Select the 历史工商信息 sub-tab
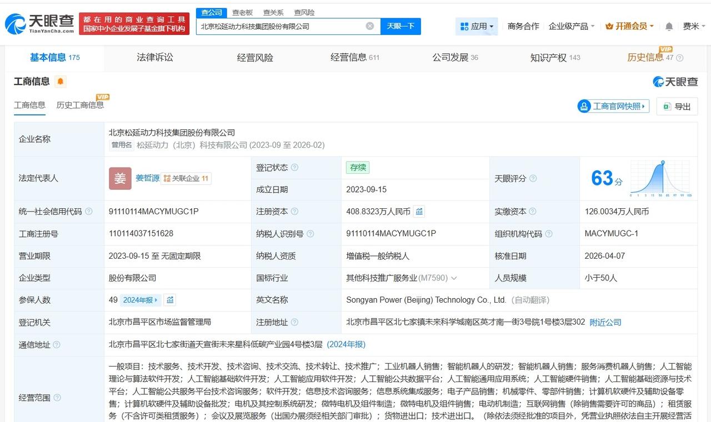Screen dimensions: 711x422 (x=80, y=105)
